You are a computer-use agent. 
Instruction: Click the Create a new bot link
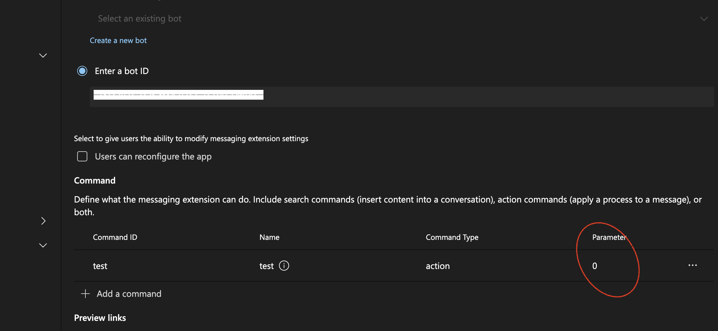click(x=118, y=41)
